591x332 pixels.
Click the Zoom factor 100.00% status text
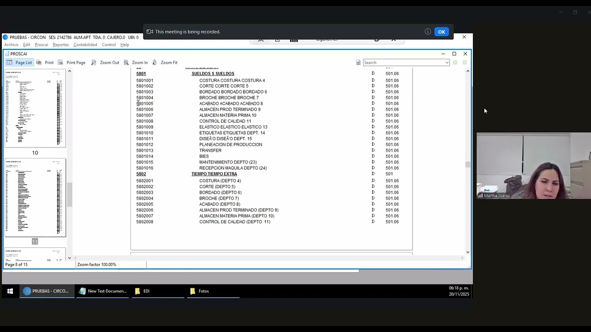coord(96,265)
